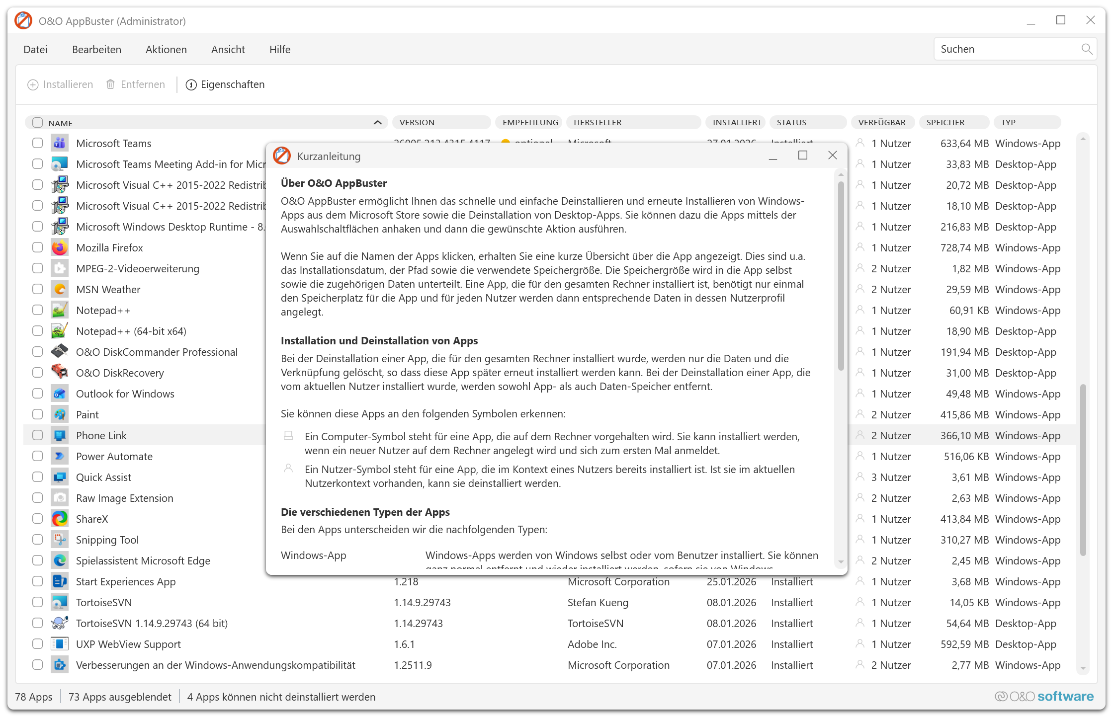This screenshot has height=717, width=1113.
Task: Click the search magnifier icon
Action: (1087, 49)
